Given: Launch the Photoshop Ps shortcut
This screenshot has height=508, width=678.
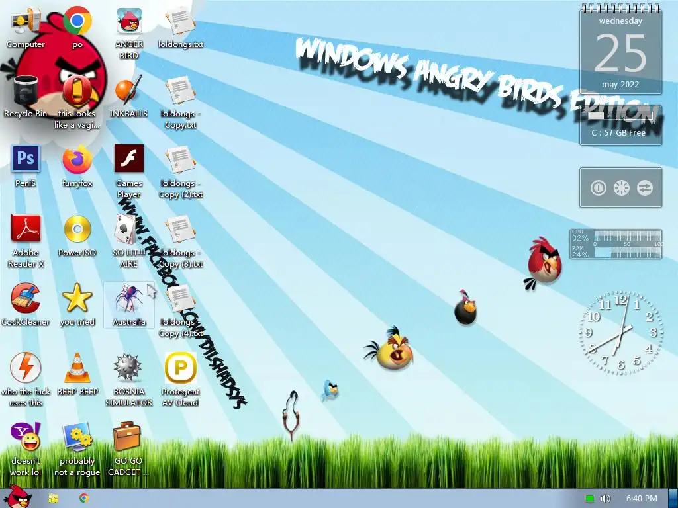Looking at the screenshot, I should 26,166.
